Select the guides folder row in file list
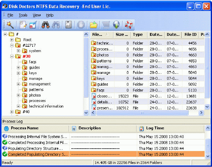The height and width of the screenshot is (167, 212). (147, 84)
